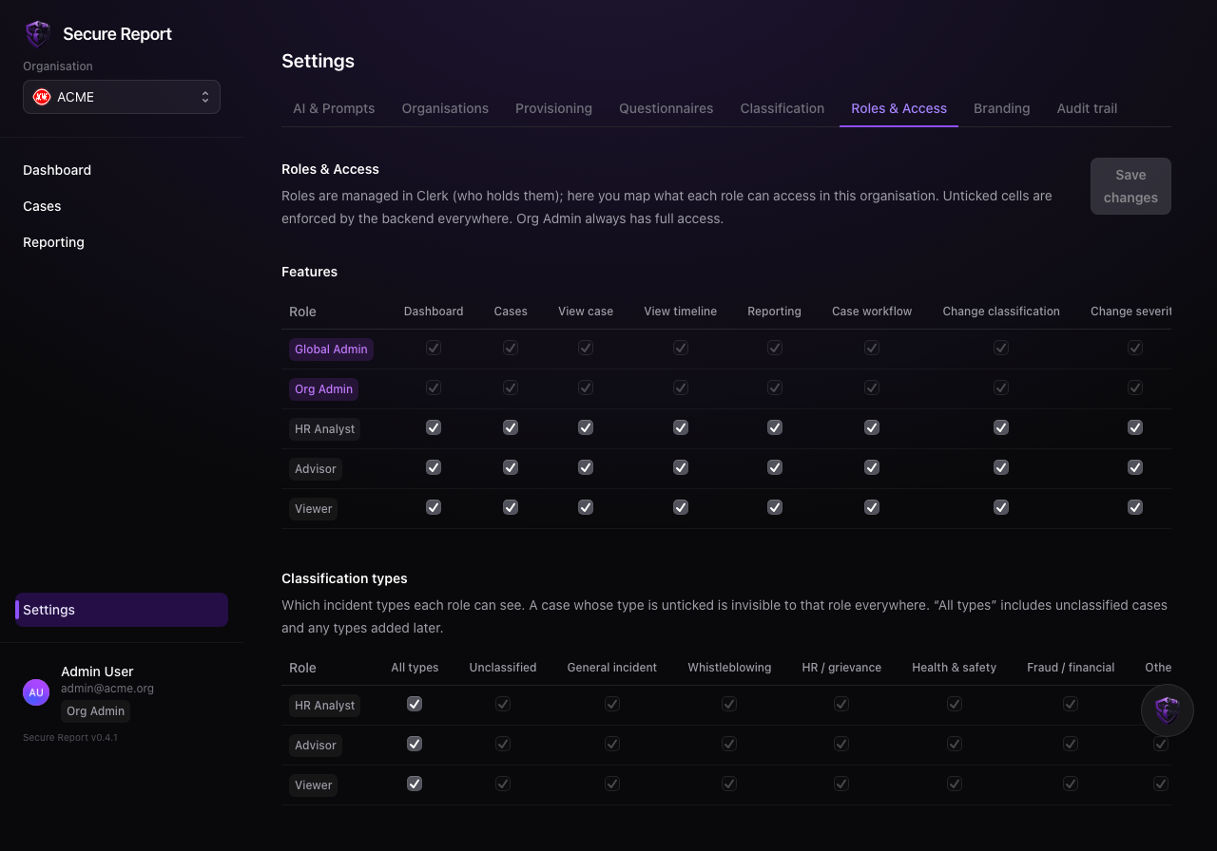The width and height of the screenshot is (1217, 851).
Task: Open the ACME organisation dropdown
Action: click(x=122, y=97)
